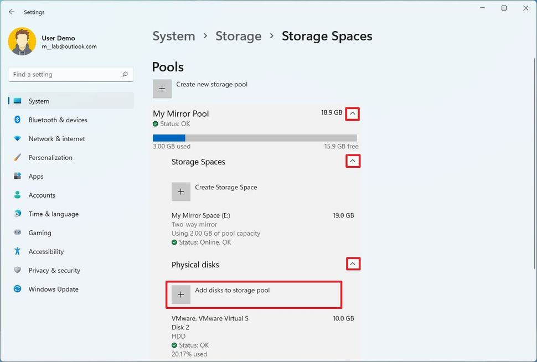This screenshot has width=537, height=362.
Task: Open the Storage breadcrumb item
Action: [x=238, y=36]
